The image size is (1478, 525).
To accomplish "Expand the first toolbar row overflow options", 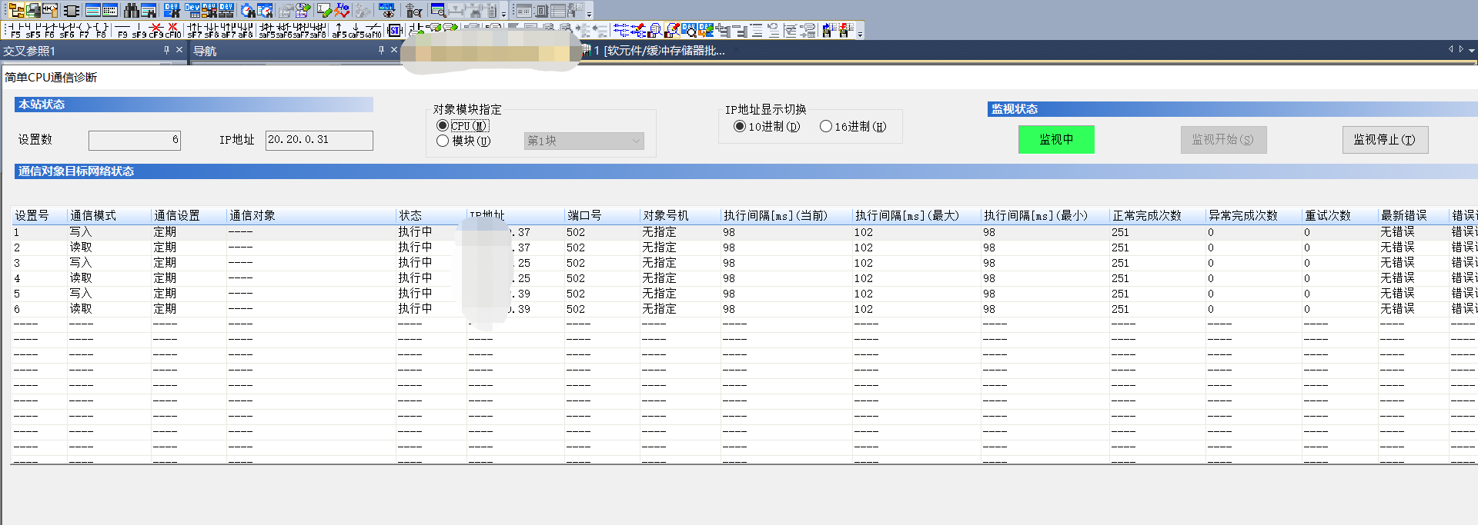I will (590, 13).
